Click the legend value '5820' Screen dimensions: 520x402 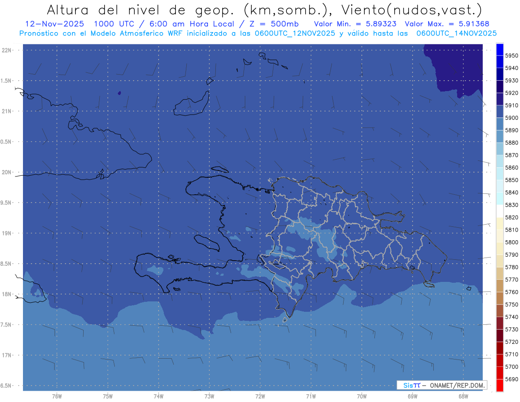[511, 217]
